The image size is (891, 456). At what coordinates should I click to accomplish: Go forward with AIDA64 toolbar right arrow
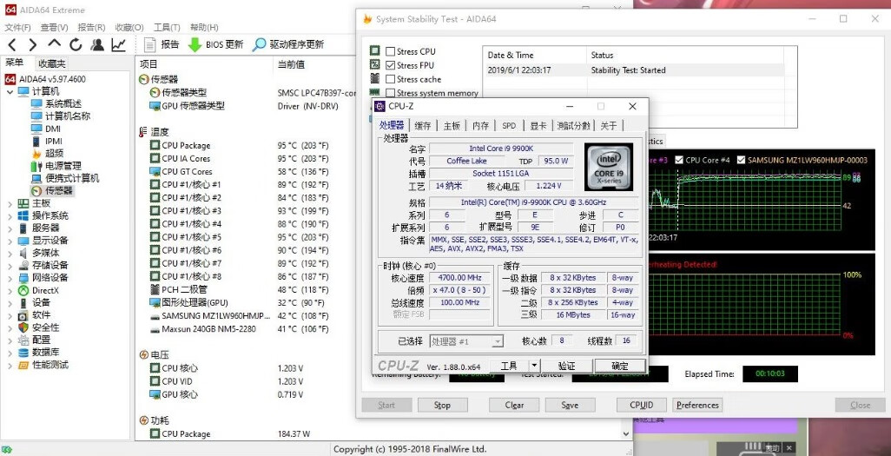click(x=32, y=45)
